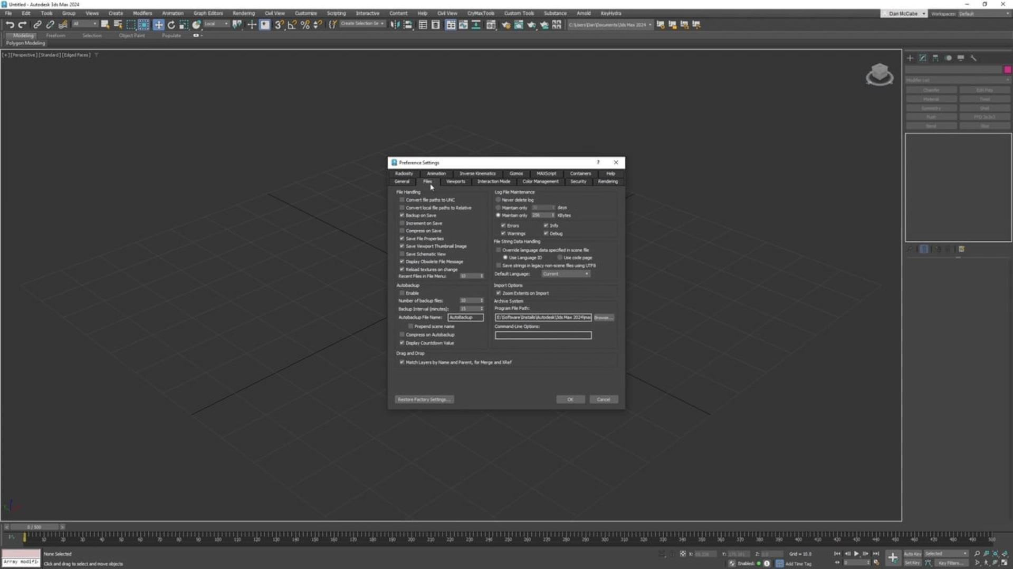
Task: Select the Select and Rotate tool
Action: (x=171, y=25)
